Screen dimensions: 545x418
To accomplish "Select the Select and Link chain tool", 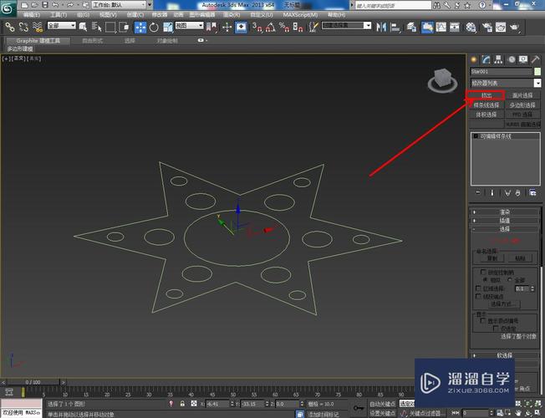I will [x=10, y=27].
